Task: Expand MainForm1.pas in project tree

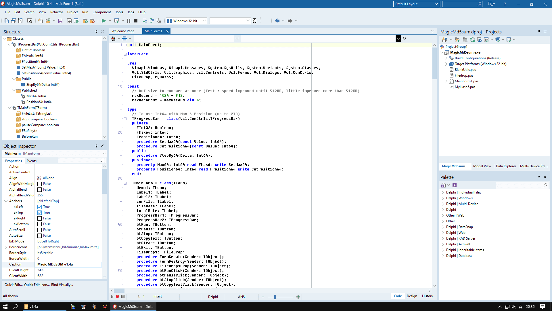Action: point(446,81)
